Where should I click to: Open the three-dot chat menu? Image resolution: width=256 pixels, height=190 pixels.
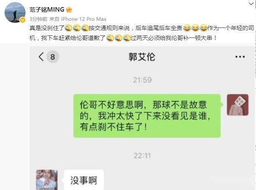tap(240, 57)
